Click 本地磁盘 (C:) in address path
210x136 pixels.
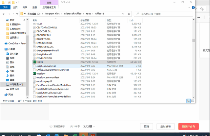click(x=34, y=14)
